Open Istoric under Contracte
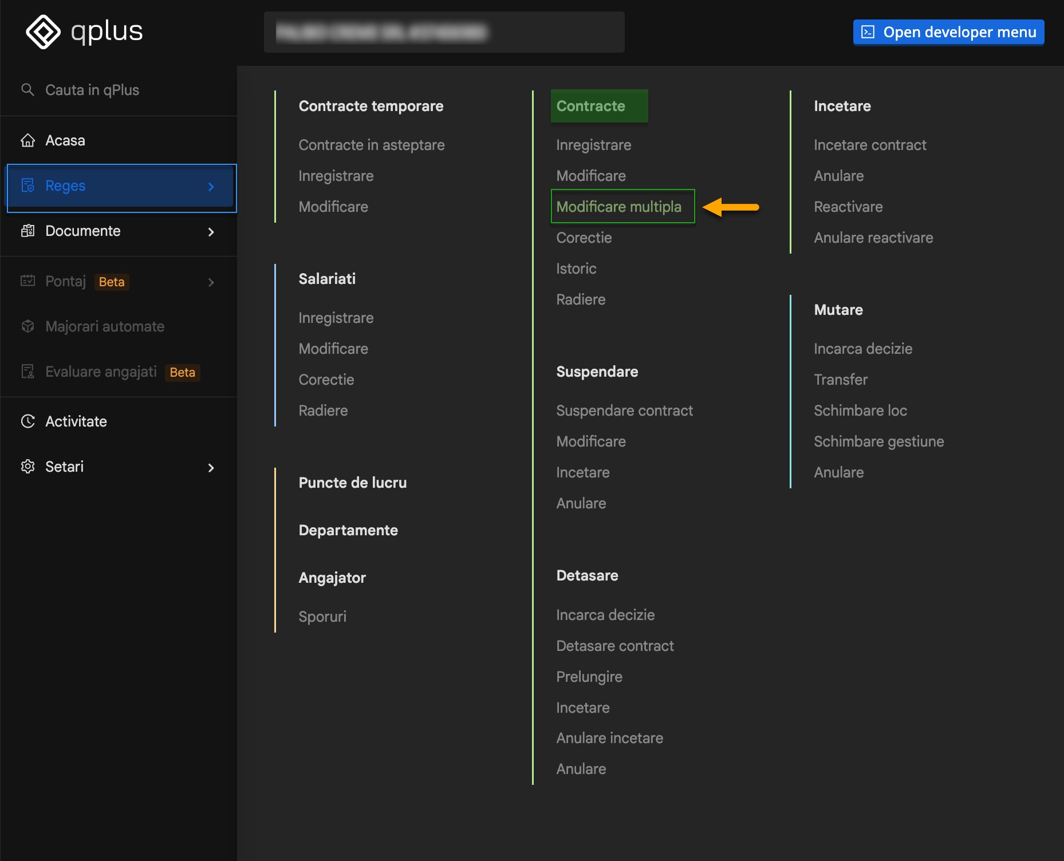Viewport: 1064px width, 861px height. [576, 268]
